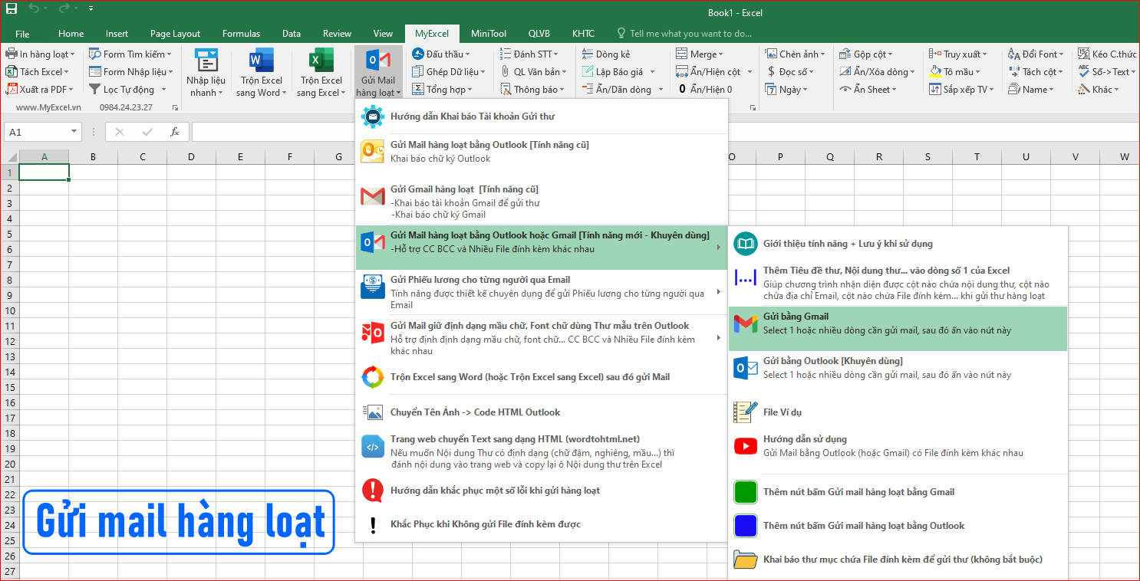Image resolution: width=1140 pixels, height=581 pixels.
Task: Toggle Ẩn/Hiện cột columns
Action: click(711, 71)
